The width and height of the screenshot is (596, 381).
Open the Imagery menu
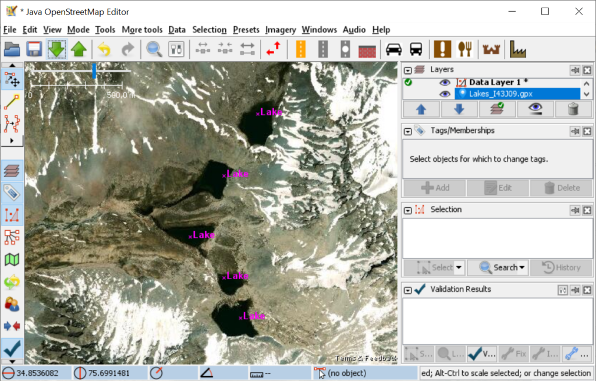click(281, 30)
